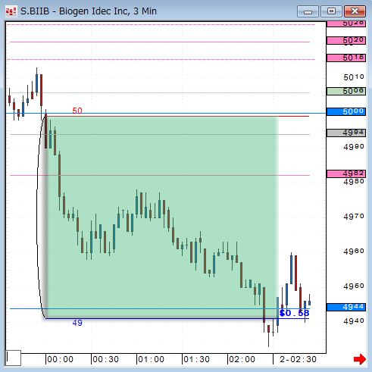Click the 4970 price axis value
This screenshot has height=372, width=372.
[354, 217]
